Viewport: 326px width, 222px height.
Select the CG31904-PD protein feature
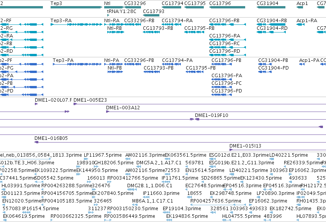[265, 72]
